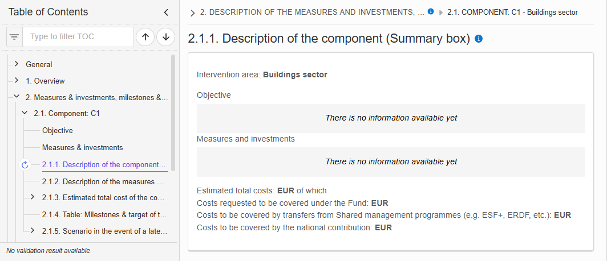Expand the breadcrumb chevron at left
This screenshot has width=607, height=261.
192,13
